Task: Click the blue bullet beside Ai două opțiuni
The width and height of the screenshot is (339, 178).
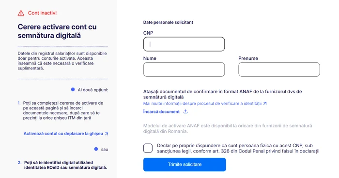Action: 73,90
